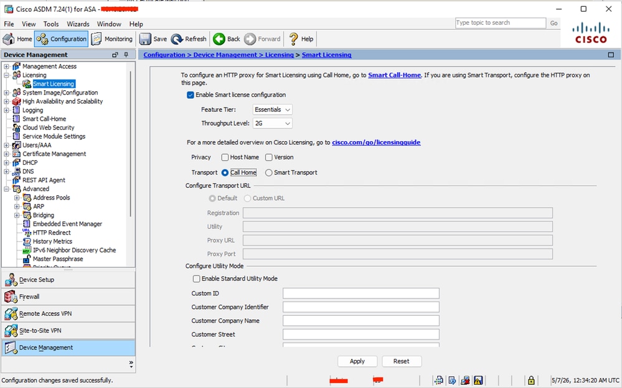
Task: Switch to Monitoring view
Action: pos(112,39)
